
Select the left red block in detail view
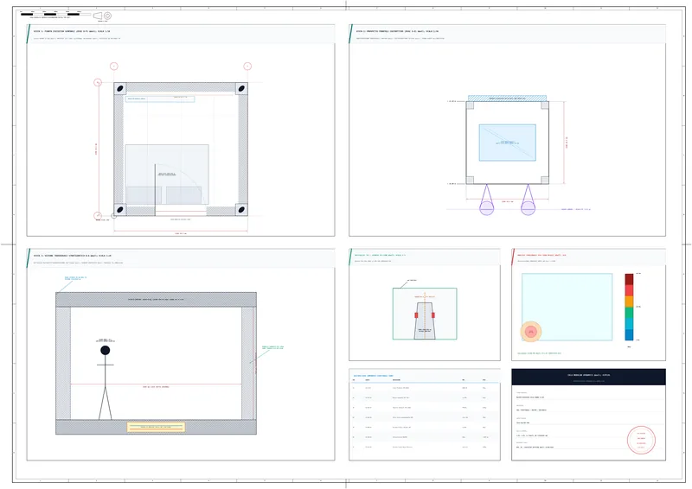click(x=416, y=315)
